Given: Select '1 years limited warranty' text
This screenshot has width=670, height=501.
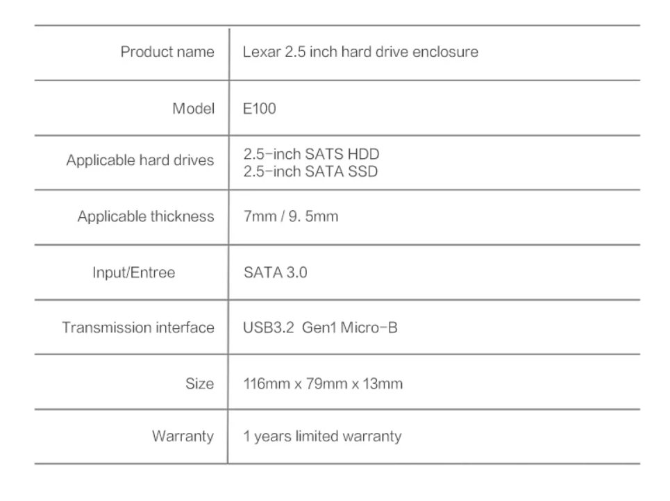Looking at the screenshot, I should (x=323, y=436).
